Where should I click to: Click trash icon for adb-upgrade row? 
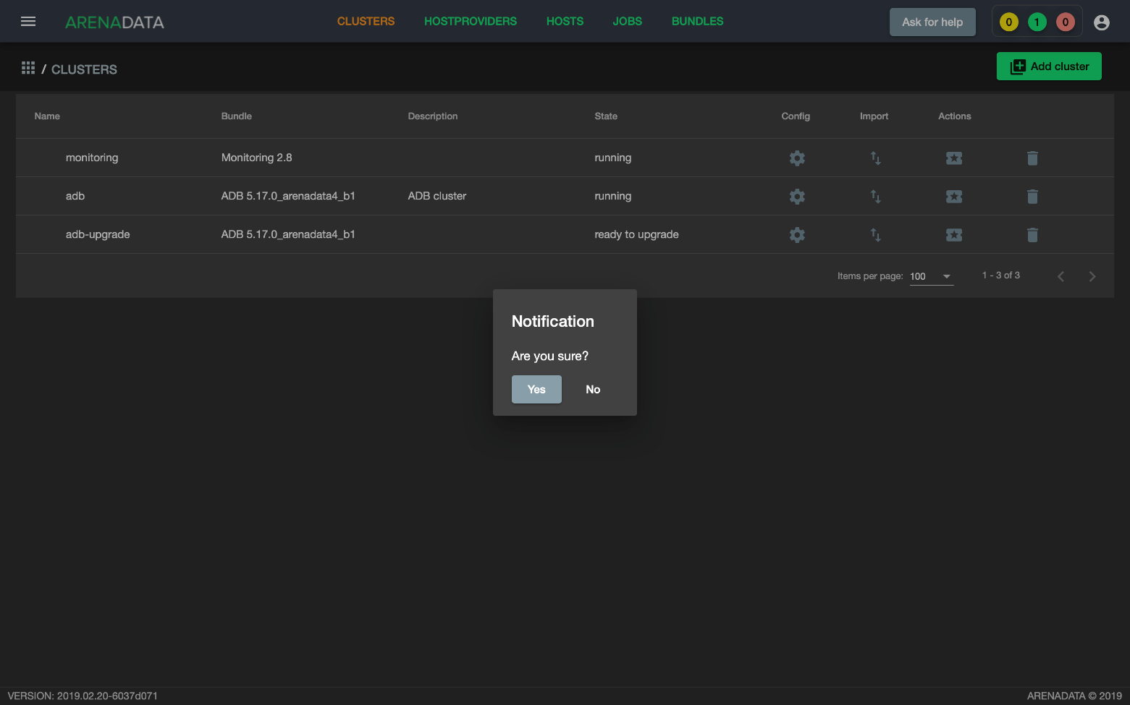(x=1032, y=234)
